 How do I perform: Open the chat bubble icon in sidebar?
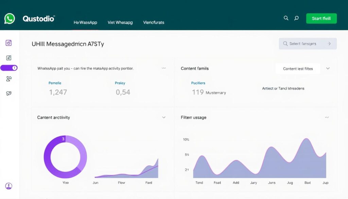point(9,93)
